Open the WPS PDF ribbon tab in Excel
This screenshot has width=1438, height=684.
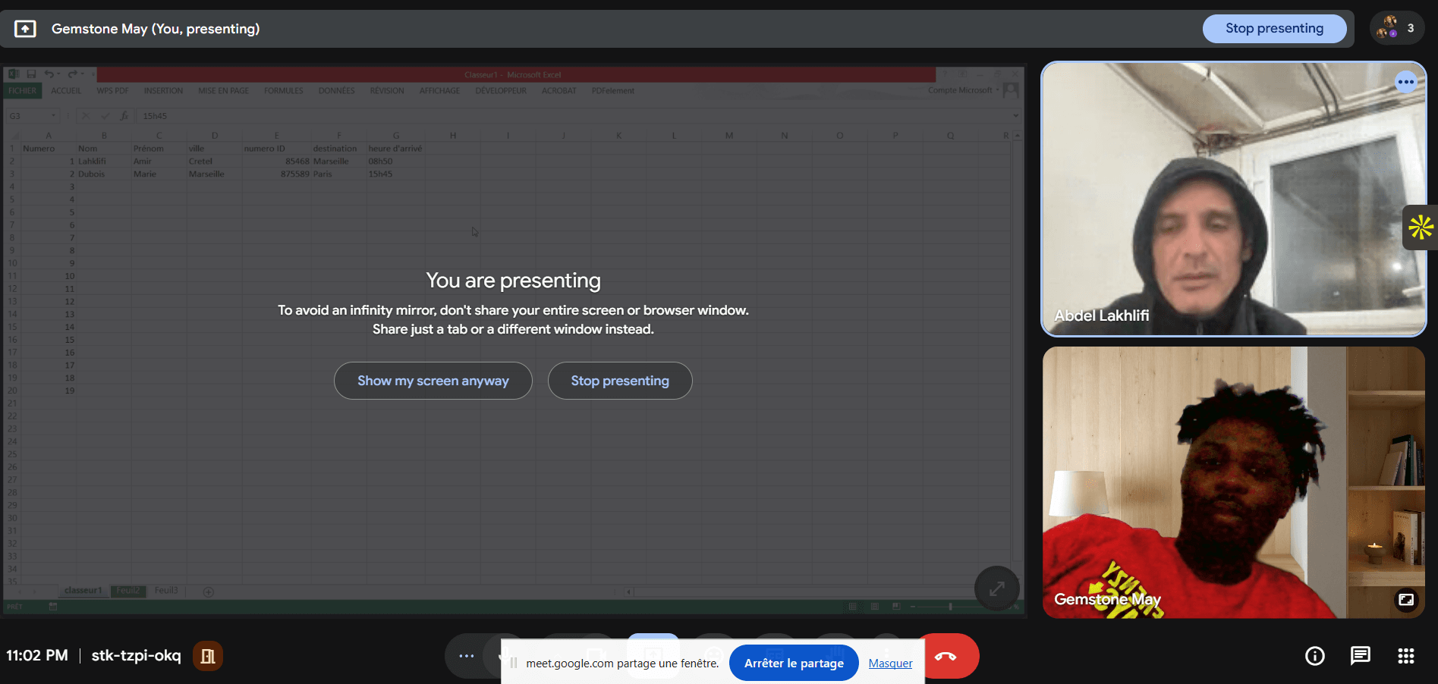[x=112, y=91]
